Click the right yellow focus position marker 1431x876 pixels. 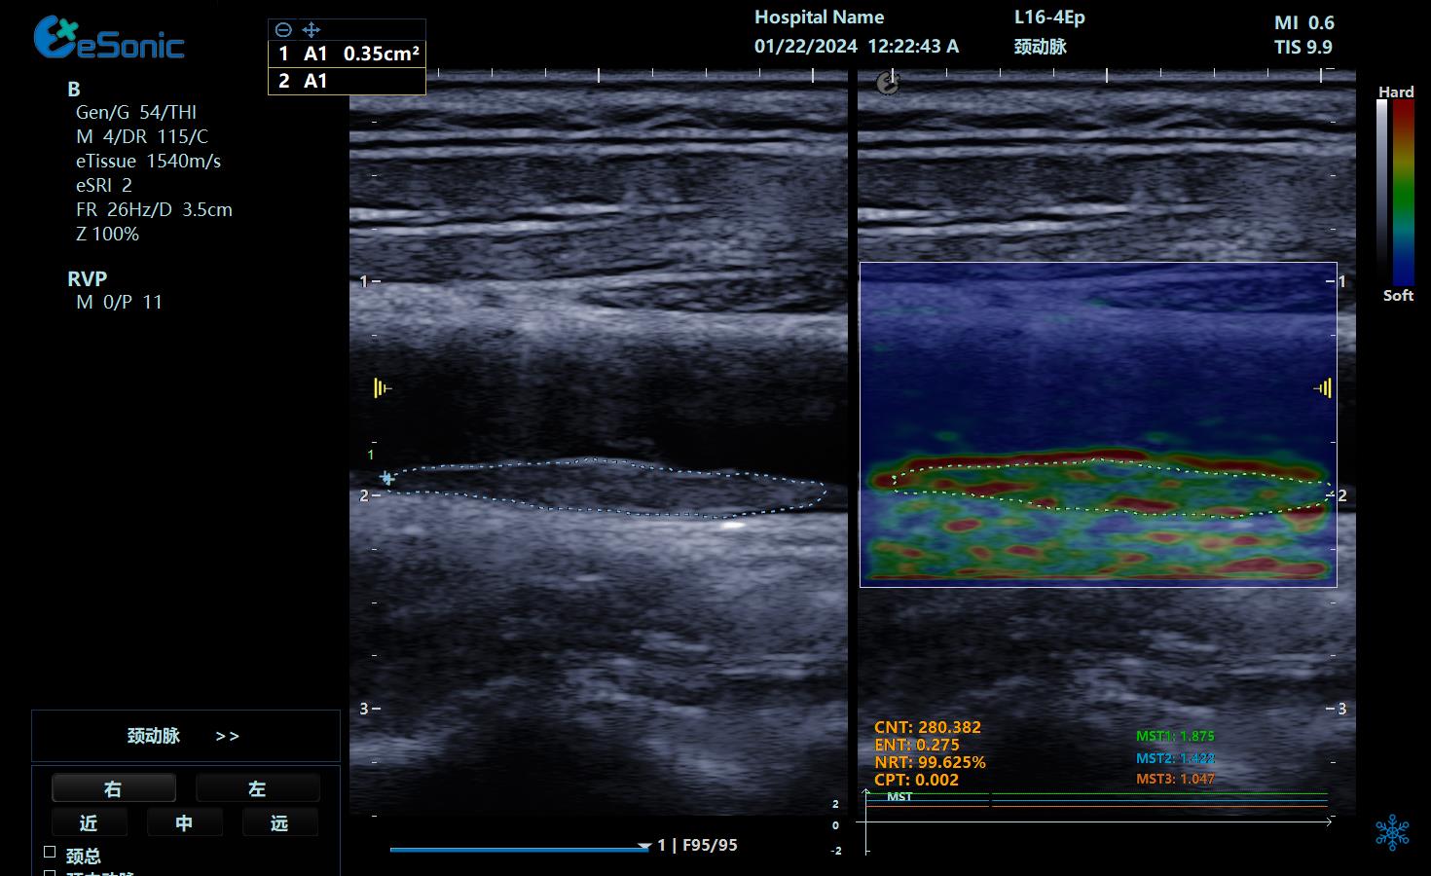[1322, 388]
